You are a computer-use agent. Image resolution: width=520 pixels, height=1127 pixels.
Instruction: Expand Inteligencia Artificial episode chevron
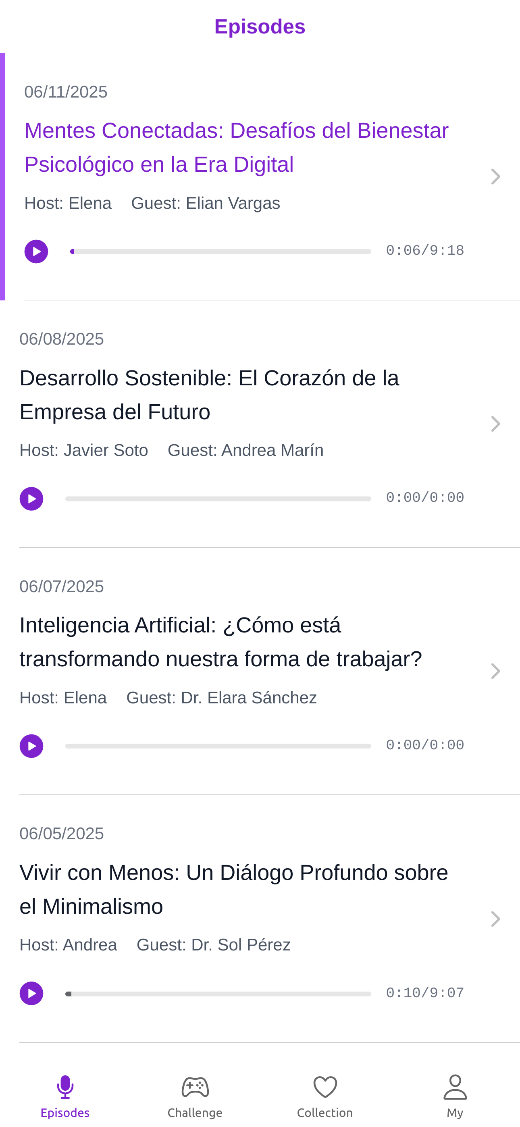point(495,671)
